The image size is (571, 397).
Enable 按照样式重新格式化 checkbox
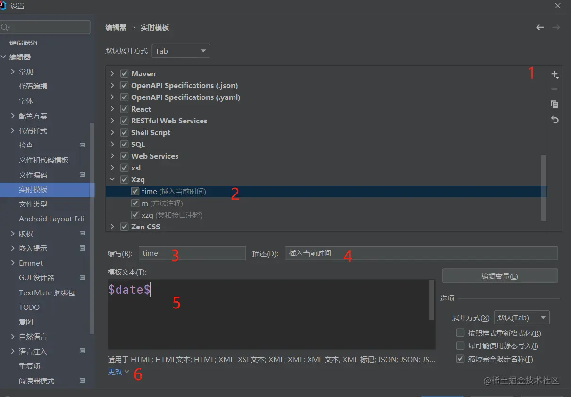[x=460, y=333]
